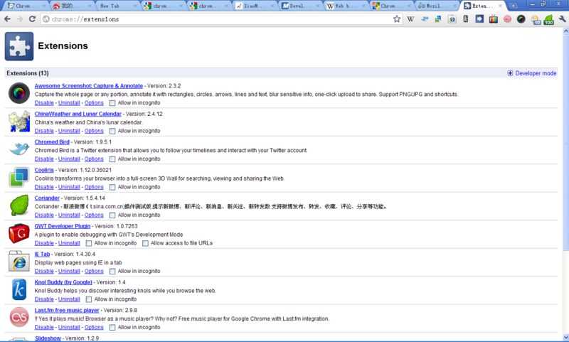Reload the page with the refresh icon

point(32,19)
